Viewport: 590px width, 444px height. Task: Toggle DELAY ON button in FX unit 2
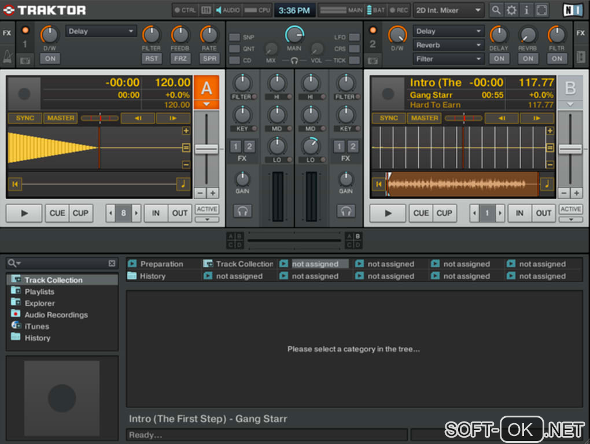pos(499,58)
